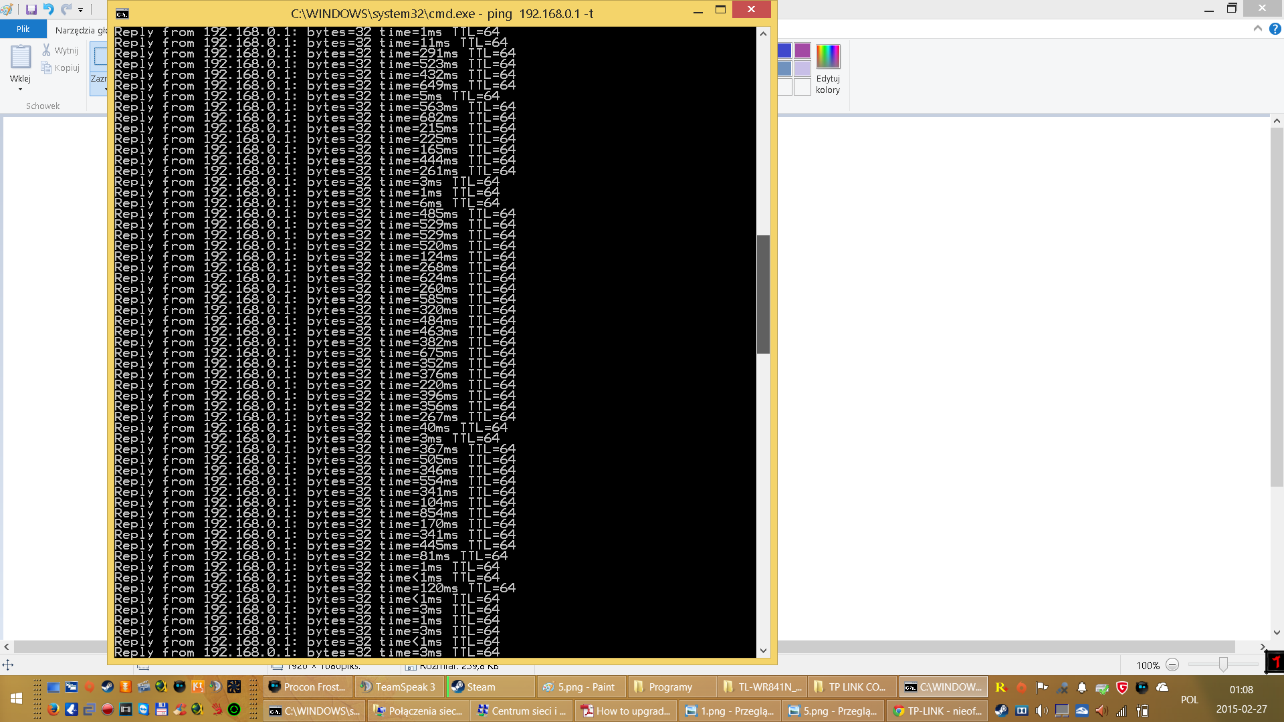Image resolution: width=1284 pixels, height=722 pixels.
Task: Click the cmd window vertical scrollbar thumb
Action: 763,294
